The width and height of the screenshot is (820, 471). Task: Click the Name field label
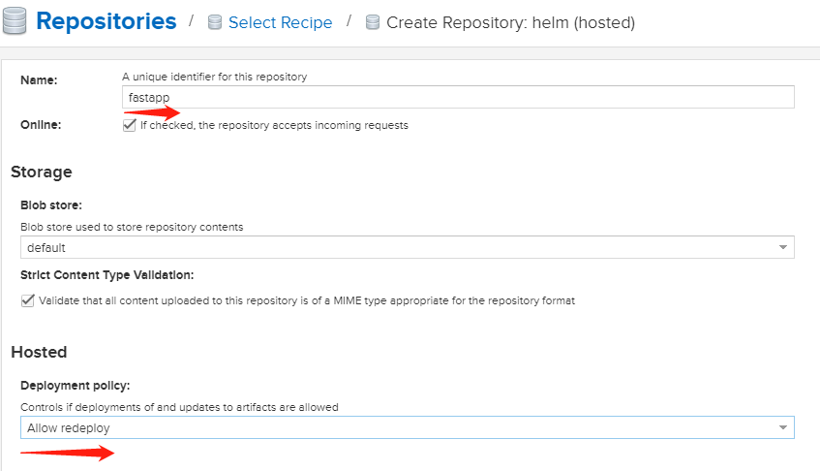(x=39, y=80)
